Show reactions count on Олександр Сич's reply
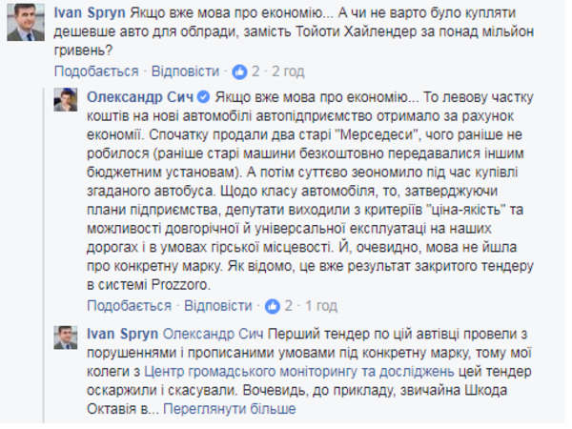This screenshot has height=429, width=572. (x=288, y=306)
